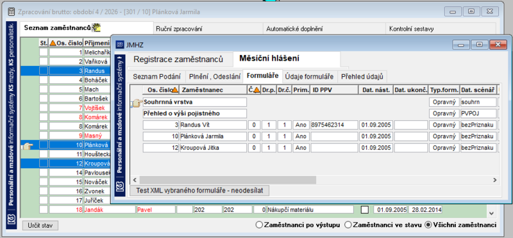This screenshot has height=238, width=513.
Task: Close the JMHZ window
Action: pos(498,44)
